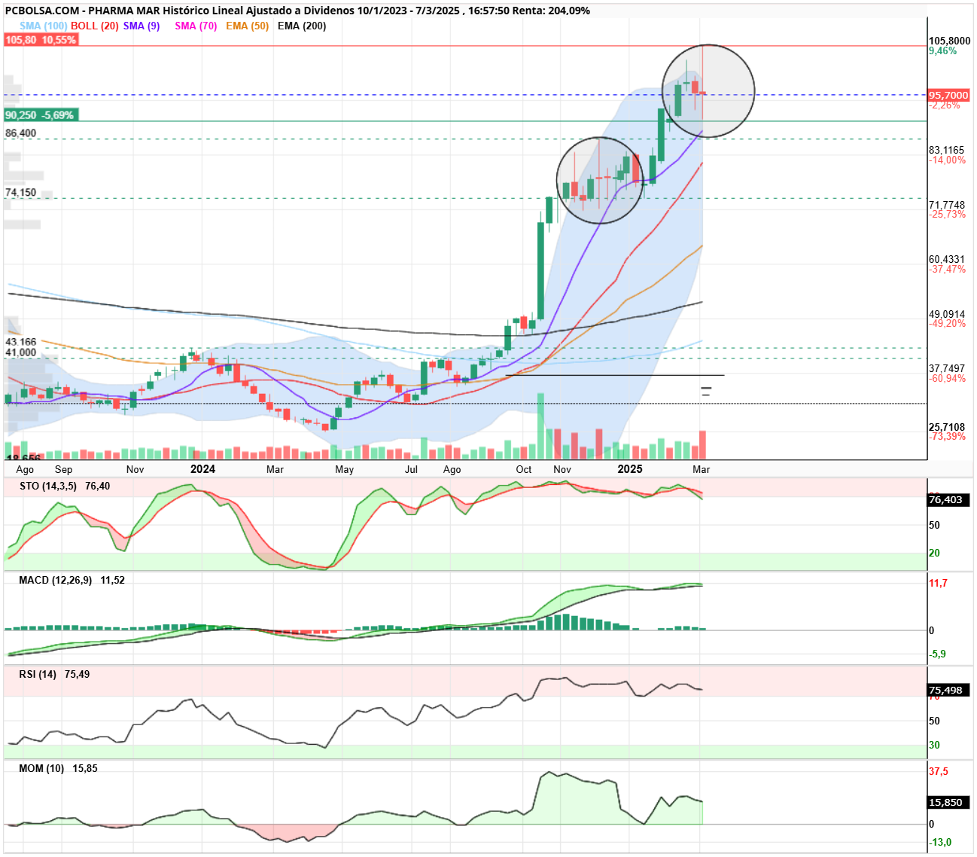Select the red 95,7000 current price marker
Viewport: 977px width, 857px height.
click(948, 96)
